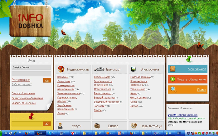Viewport: 218px width, 136px height.
Task: Switch to the Yandex taskbar button
Action: 75,133
